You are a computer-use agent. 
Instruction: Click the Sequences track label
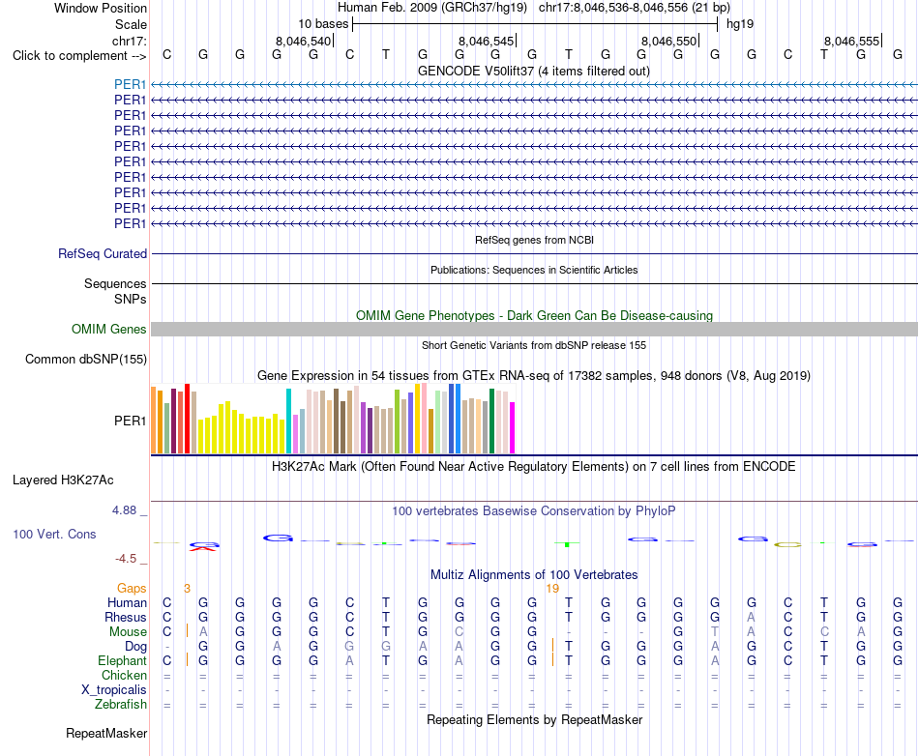coord(115,283)
